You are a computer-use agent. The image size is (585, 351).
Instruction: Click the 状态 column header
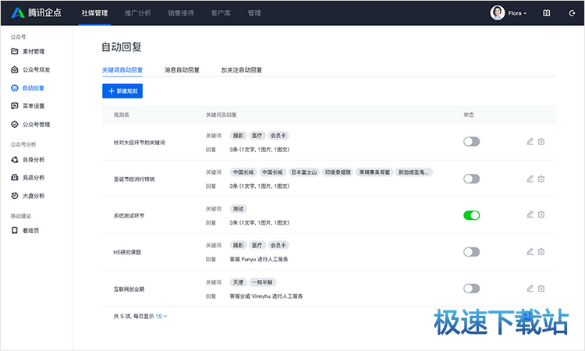[469, 115]
